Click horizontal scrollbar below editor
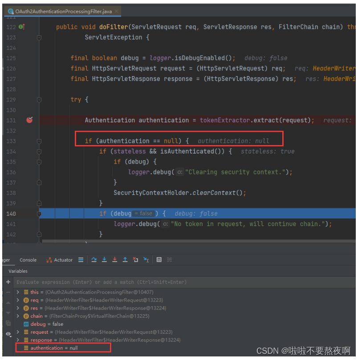Image resolution: width=358 pixels, height=360 pixels. [x=199, y=241]
